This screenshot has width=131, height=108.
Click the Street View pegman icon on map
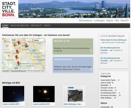click(x=5, y=41)
